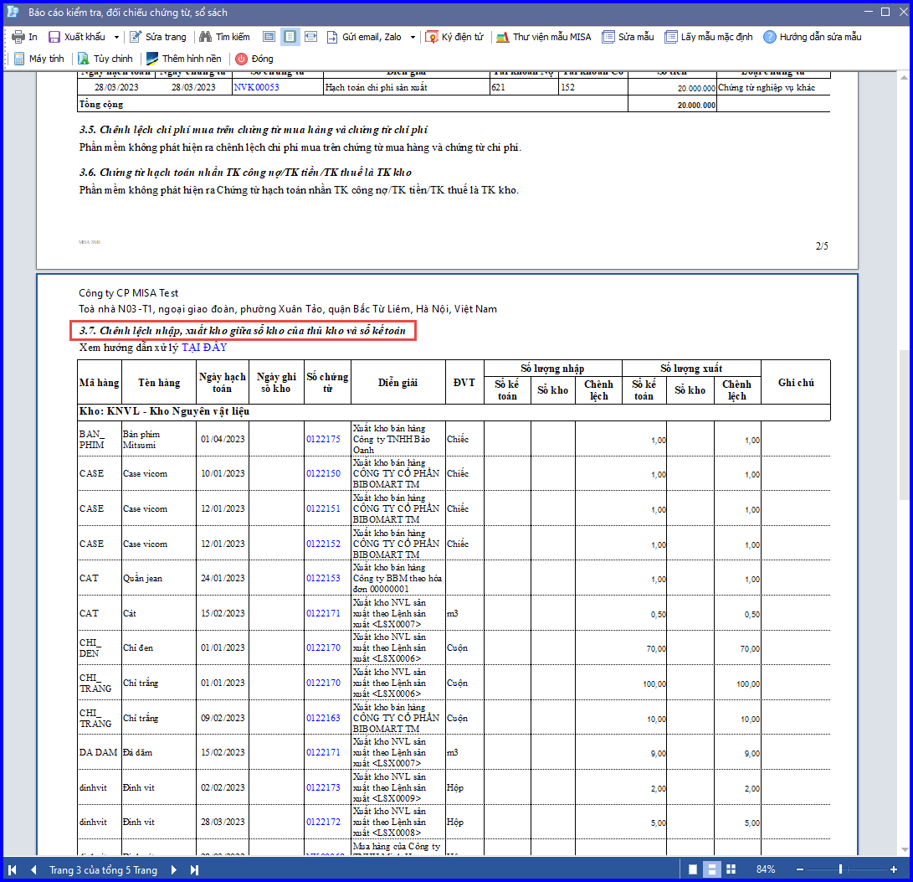Go to last page icon
The width and height of the screenshot is (913, 882).
pos(194,869)
